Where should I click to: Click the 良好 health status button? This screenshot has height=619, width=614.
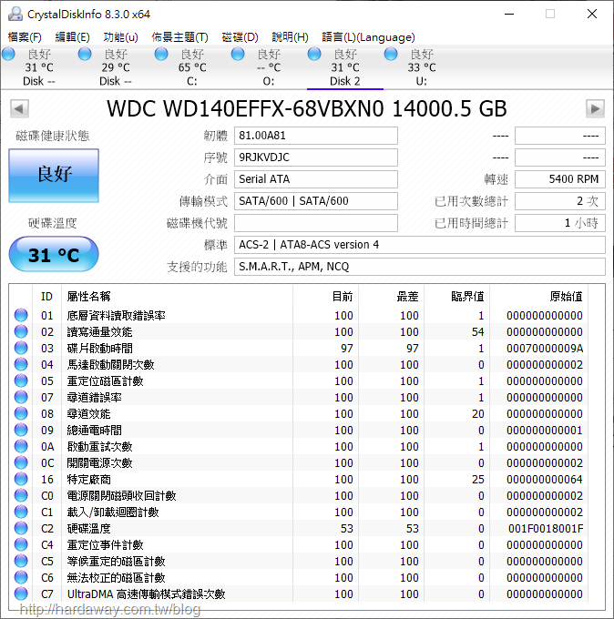pos(54,176)
